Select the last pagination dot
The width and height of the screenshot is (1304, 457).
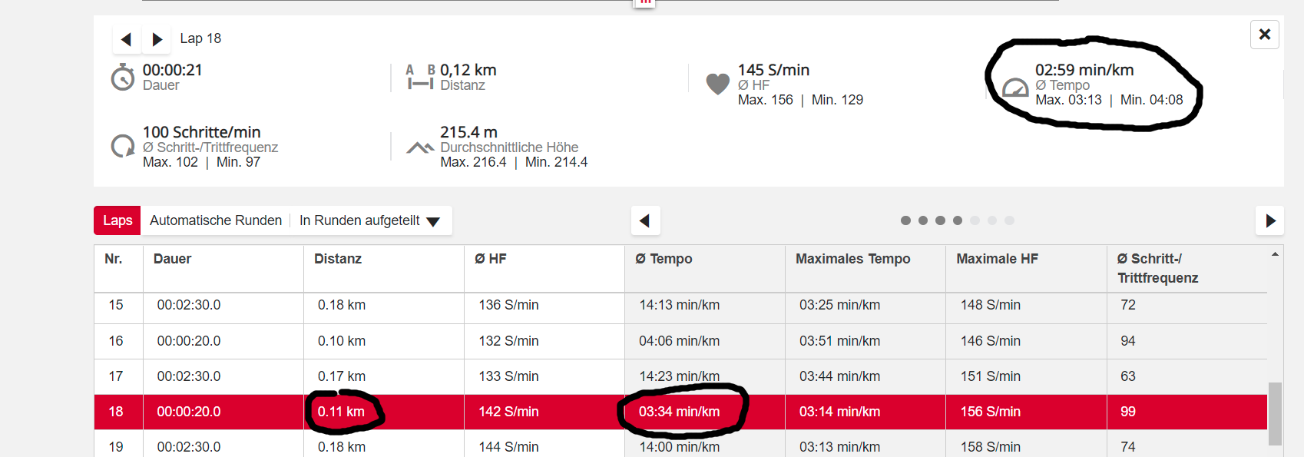pos(1009,220)
